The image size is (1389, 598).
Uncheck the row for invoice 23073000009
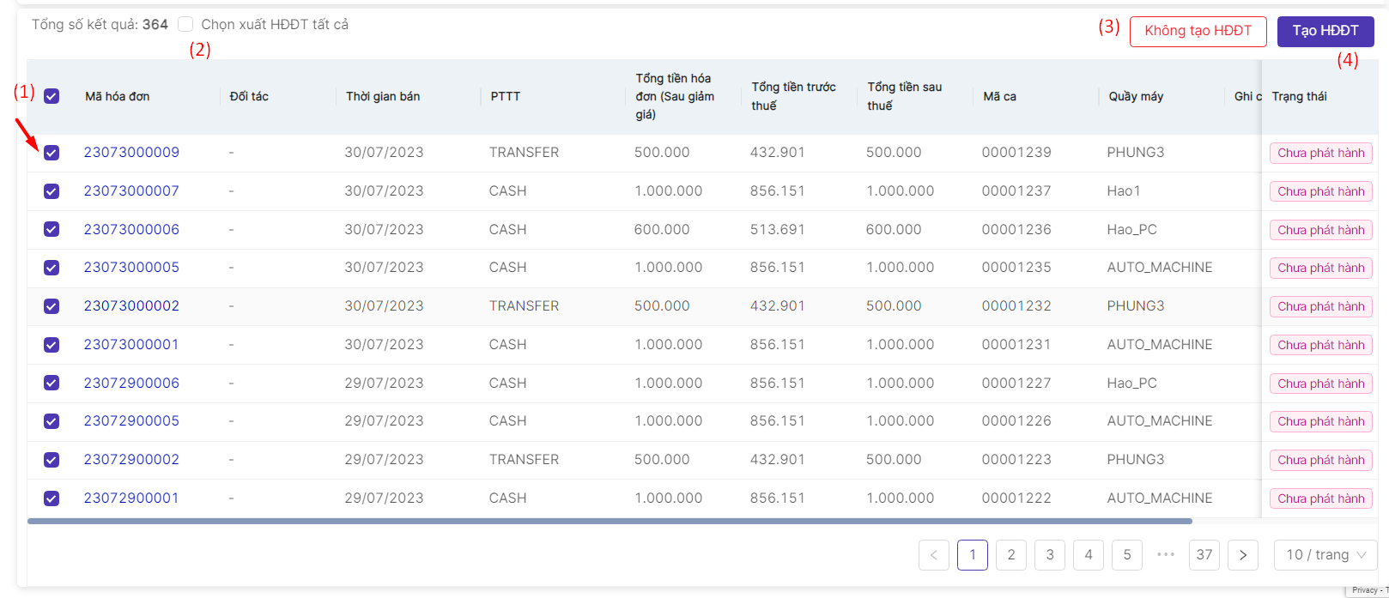click(x=52, y=153)
